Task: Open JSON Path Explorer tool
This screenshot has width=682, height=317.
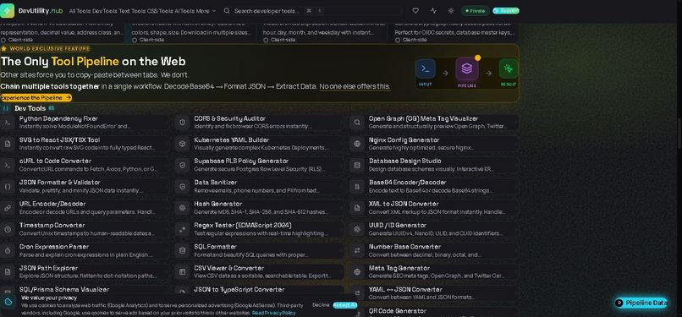Action: coord(85,272)
